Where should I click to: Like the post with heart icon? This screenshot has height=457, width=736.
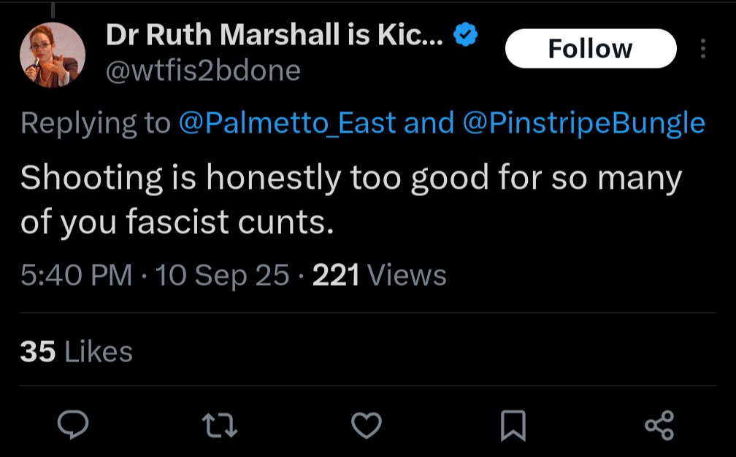point(366,425)
